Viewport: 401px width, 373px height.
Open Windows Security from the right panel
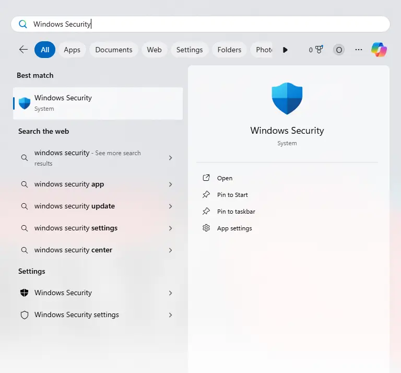pos(225,178)
